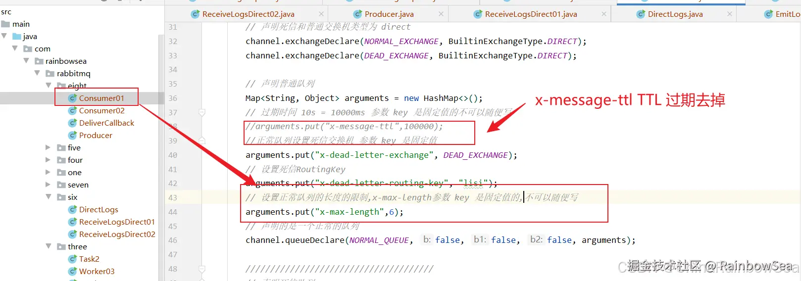Open Consumer02 class in project tree
Screen dimensions: 801x281
tap(101, 110)
